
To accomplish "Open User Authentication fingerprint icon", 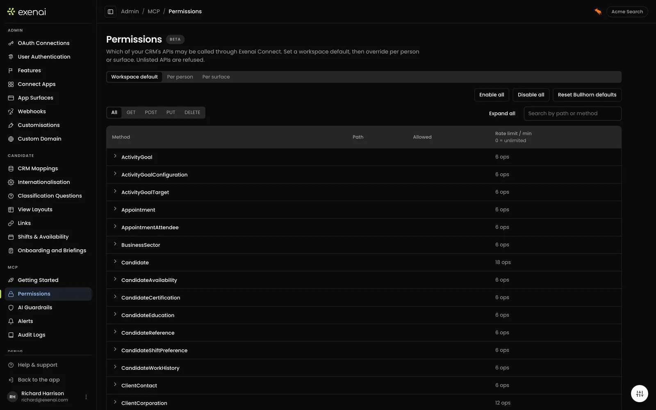I will click(x=11, y=57).
